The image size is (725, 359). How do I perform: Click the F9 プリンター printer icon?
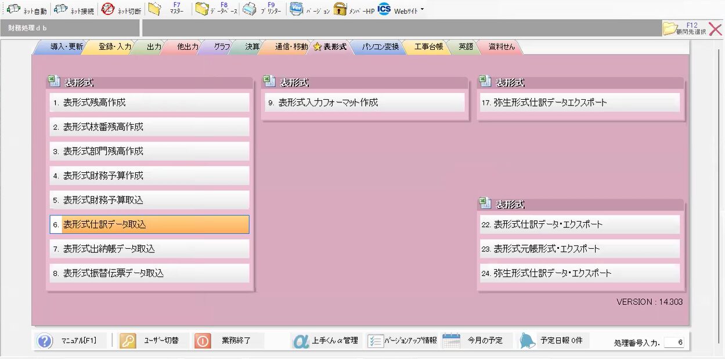coord(250,9)
